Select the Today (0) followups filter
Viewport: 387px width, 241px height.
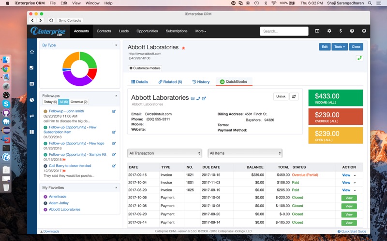coord(50,102)
